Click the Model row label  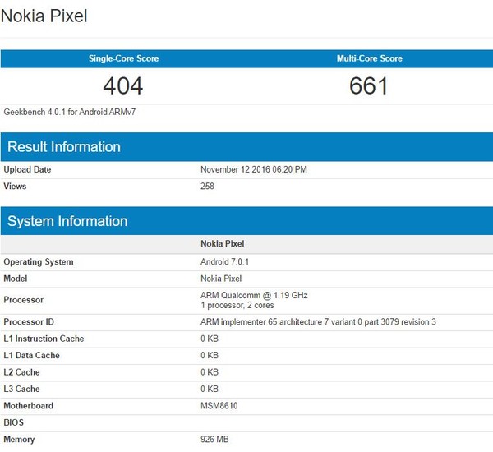pyautogui.click(x=16, y=279)
